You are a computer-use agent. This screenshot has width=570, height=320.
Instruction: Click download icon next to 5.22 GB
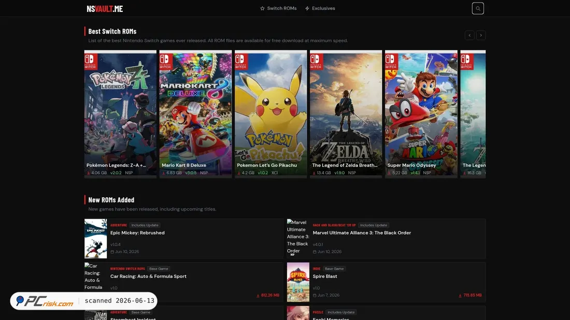coord(389,173)
